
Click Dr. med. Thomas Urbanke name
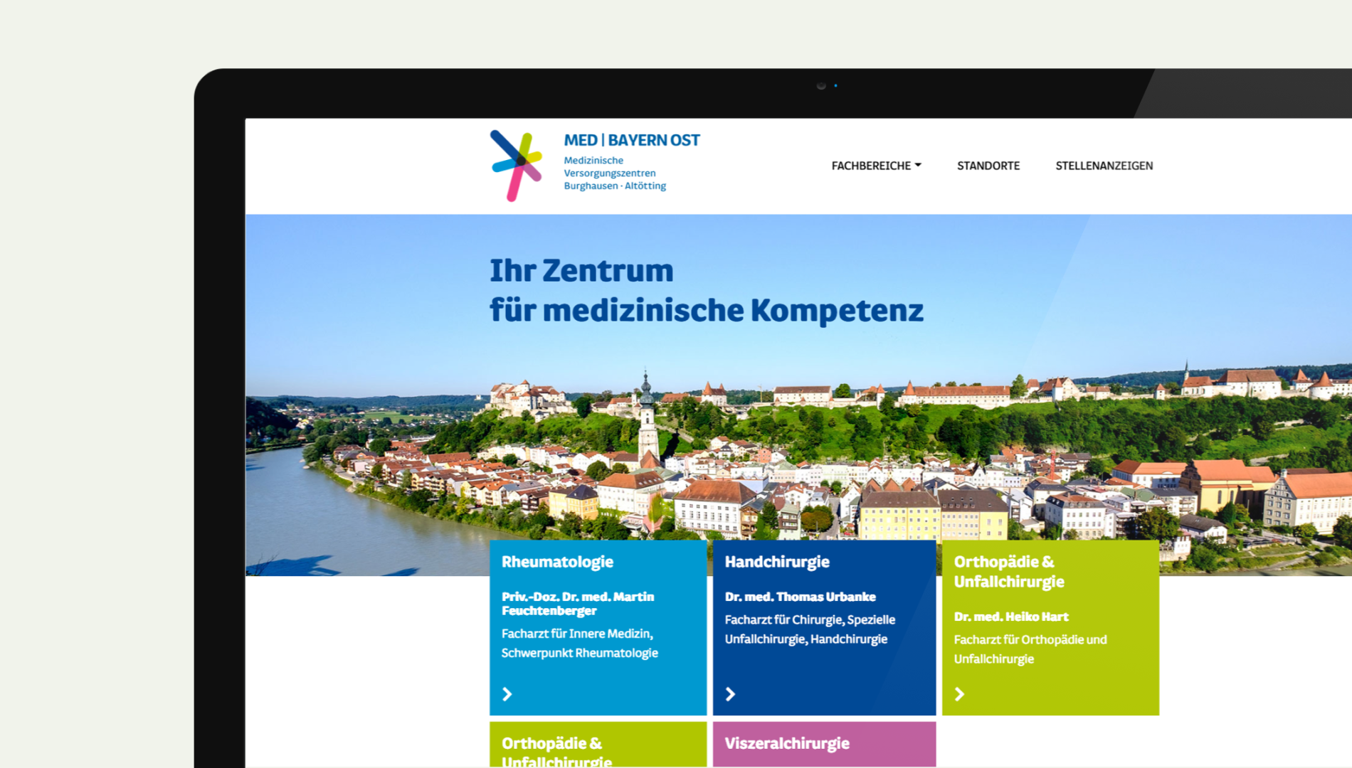tap(800, 597)
